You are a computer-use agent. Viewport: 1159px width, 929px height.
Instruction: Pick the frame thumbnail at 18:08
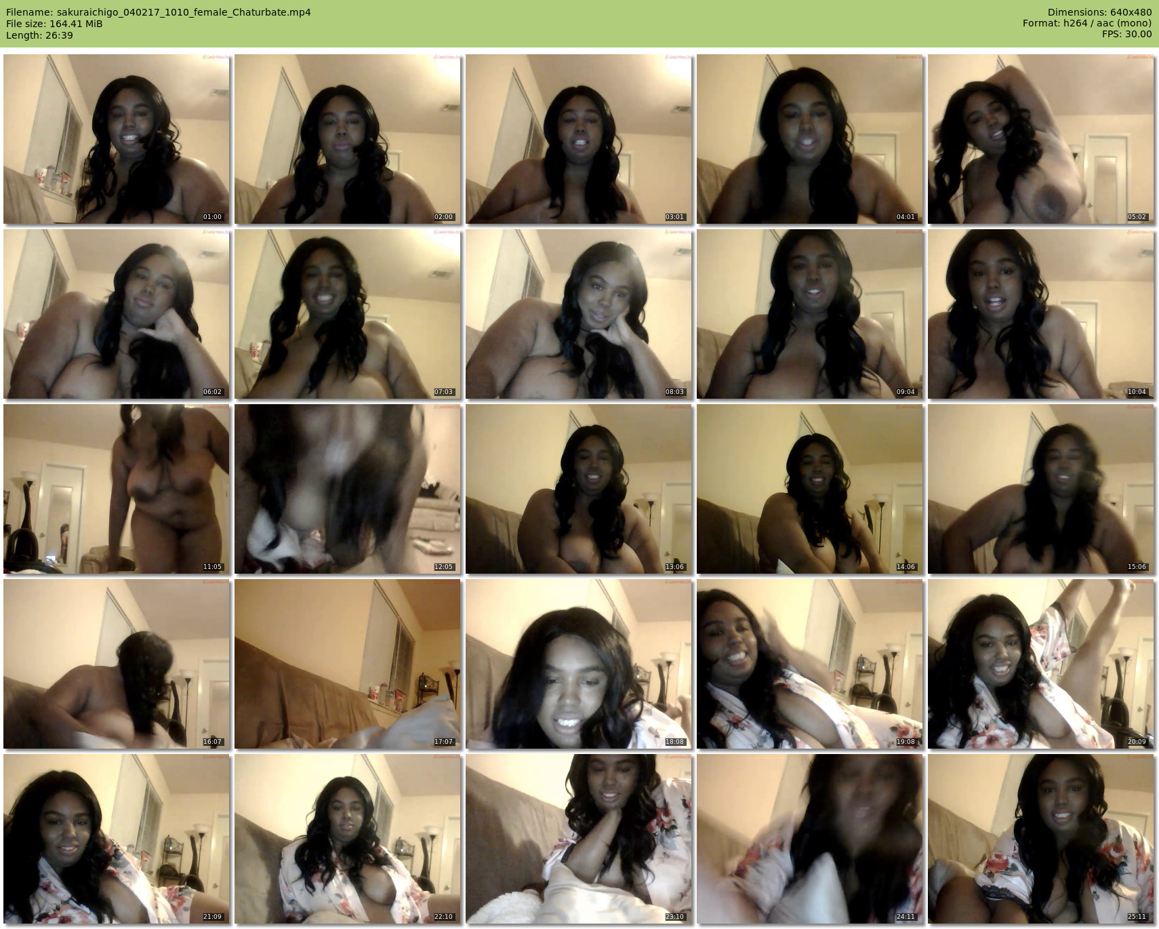click(x=579, y=664)
